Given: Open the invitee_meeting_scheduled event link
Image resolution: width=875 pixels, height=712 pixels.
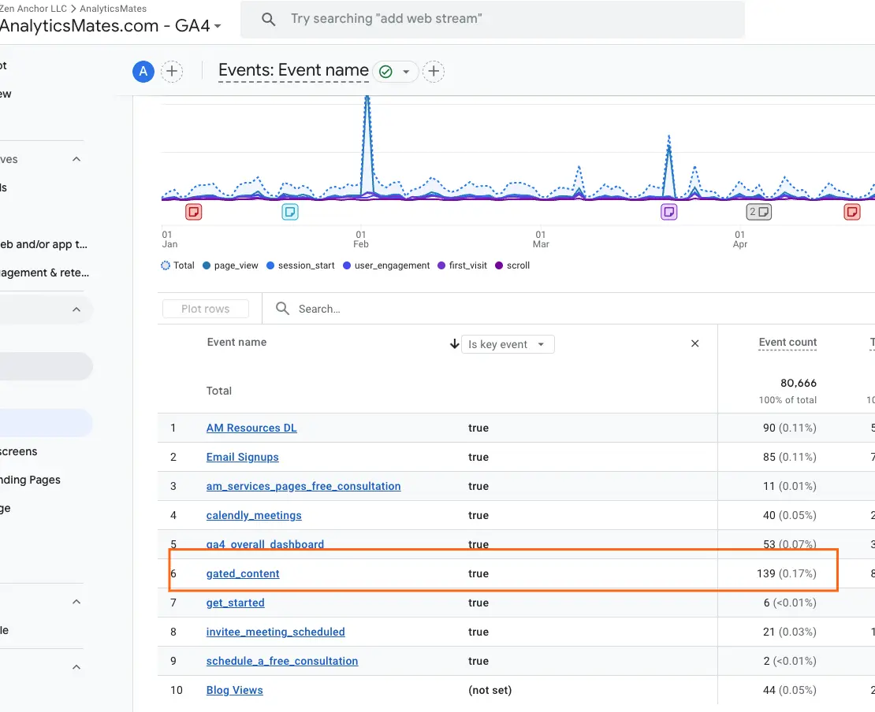Looking at the screenshot, I should [275, 632].
